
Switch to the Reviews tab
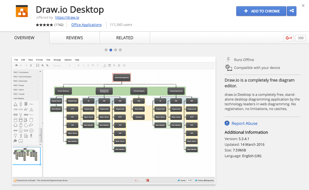point(75,38)
